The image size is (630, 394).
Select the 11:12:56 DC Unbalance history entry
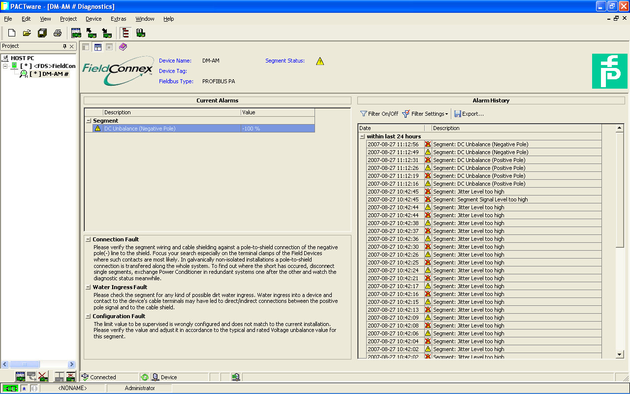pos(484,144)
